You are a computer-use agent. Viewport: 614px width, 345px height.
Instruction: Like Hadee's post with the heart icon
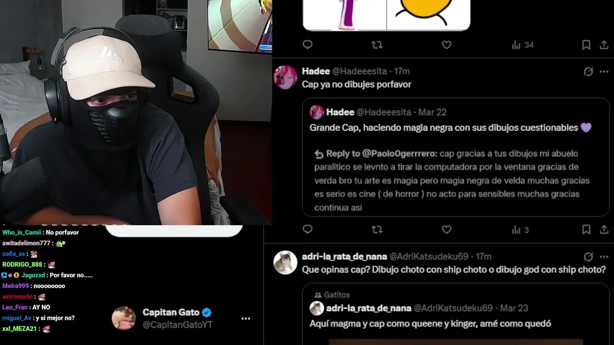[x=447, y=230]
